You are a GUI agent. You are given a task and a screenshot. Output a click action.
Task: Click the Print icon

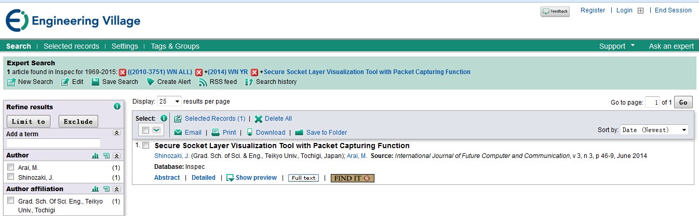point(216,132)
